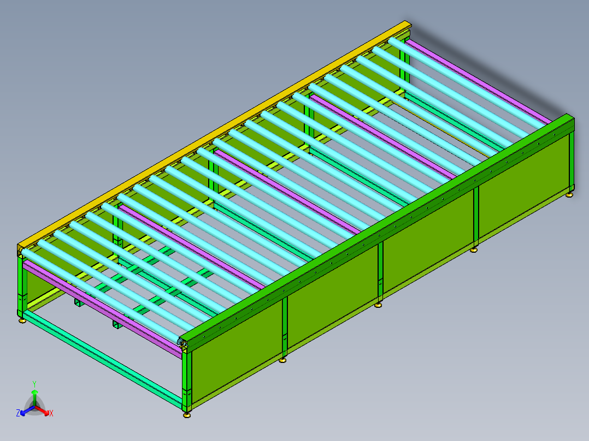Click the red X axis of the triad
This screenshot has width=589, height=441.
[43, 410]
